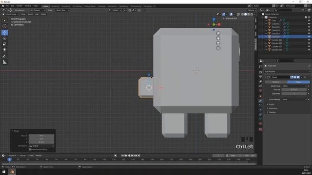
Task: Open the Texture properties tab
Action: pos(260,129)
